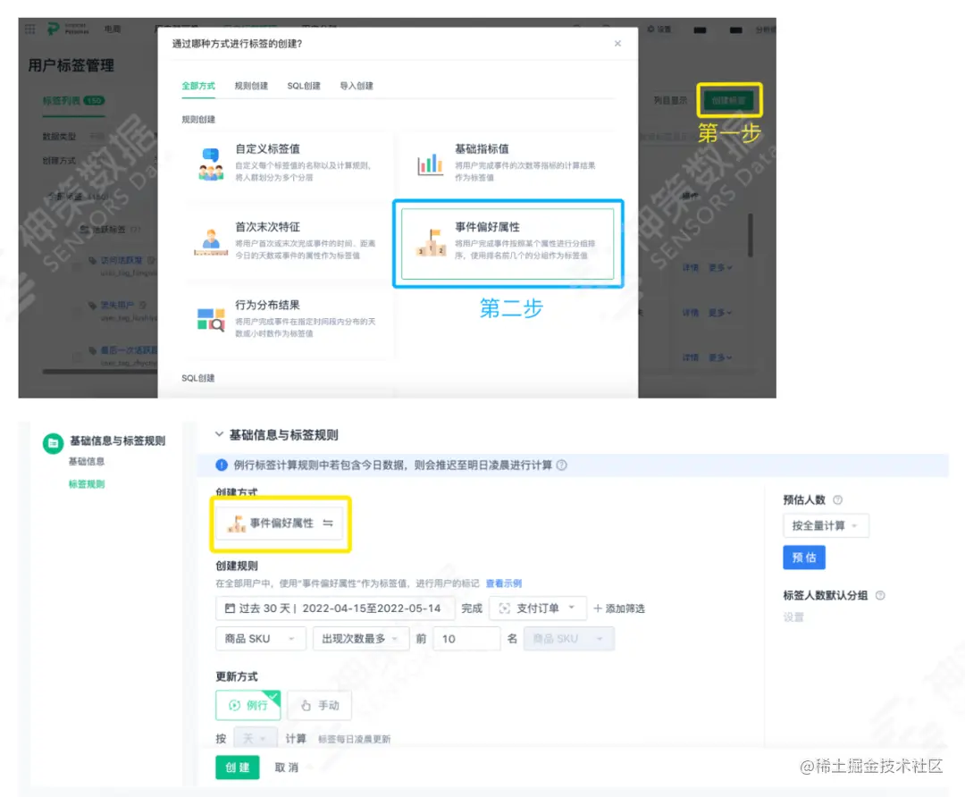This screenshot has width=965, height=797.
Task: Collapse the 基础信息与标签规则 section chevron
Action: point(219,434)
